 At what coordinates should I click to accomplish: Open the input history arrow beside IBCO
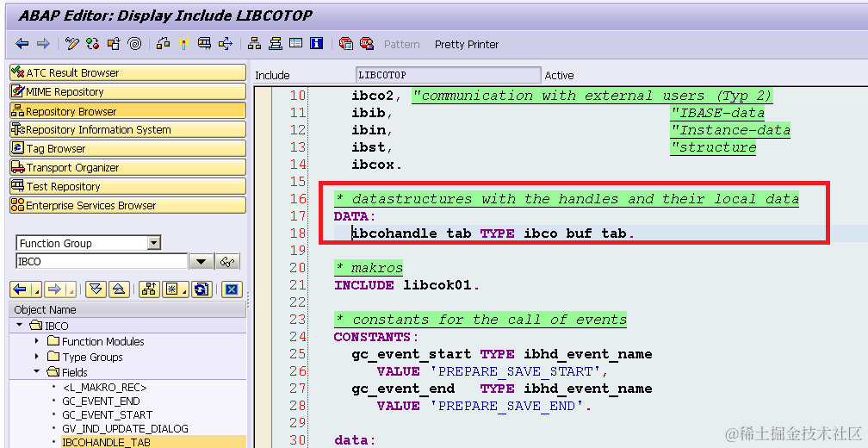(x=201, y=261)
